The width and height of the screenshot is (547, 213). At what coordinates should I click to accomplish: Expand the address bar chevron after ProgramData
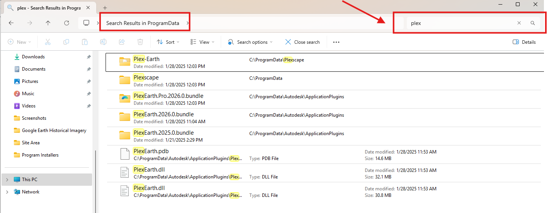pyautogui.click(x=188, y=23)
